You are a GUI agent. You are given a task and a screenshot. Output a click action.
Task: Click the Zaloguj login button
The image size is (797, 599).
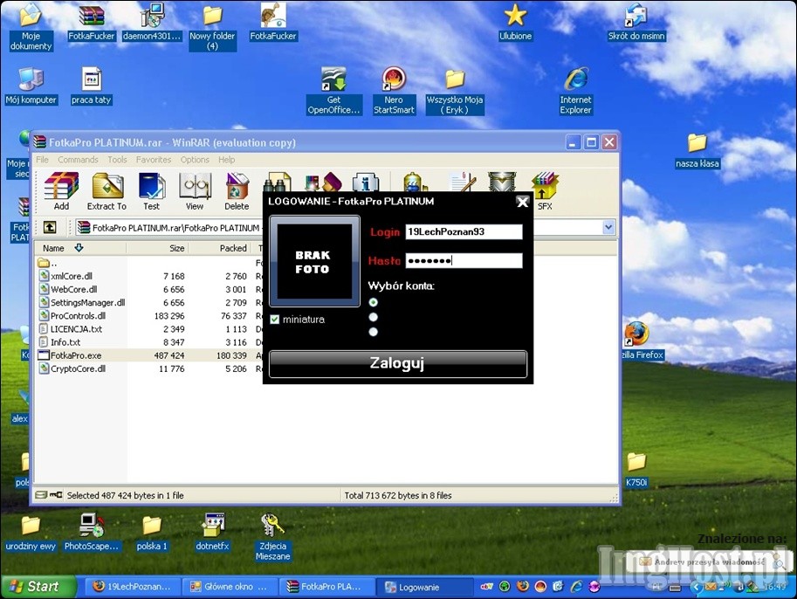click(398, 363)
